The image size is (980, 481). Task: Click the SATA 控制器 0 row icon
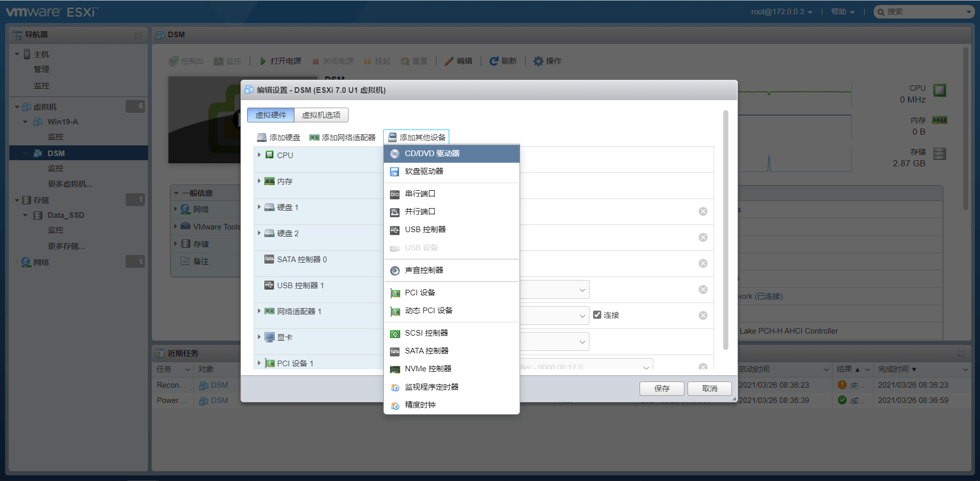[x=269, y=259]
